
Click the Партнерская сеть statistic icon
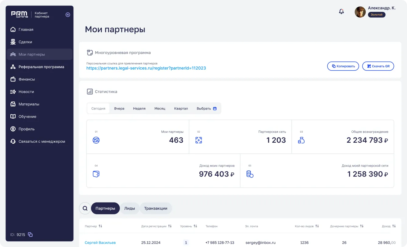[199, 140]
